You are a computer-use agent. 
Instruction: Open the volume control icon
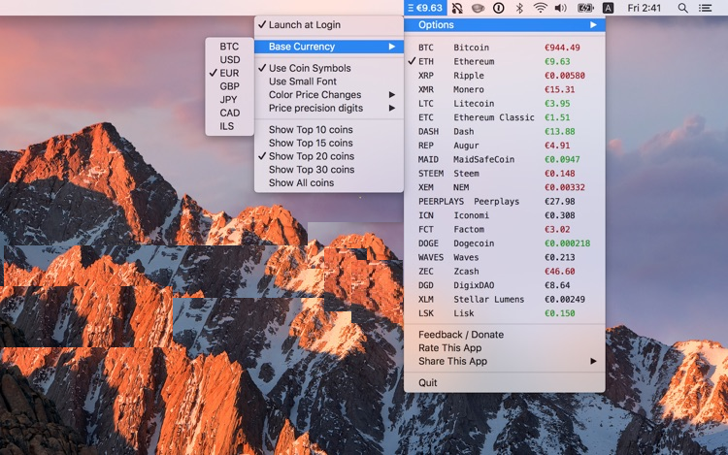tap(561, 8)
